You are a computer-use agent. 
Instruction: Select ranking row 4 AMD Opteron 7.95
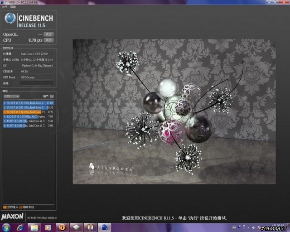click(29, 116)
